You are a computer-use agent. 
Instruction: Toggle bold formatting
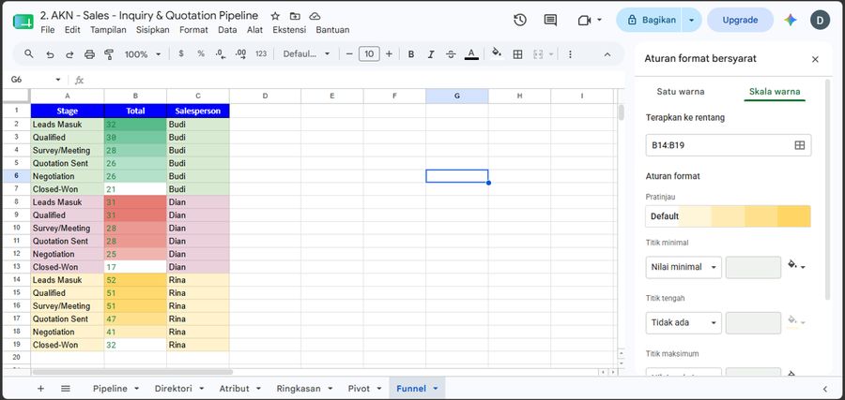[411, 54]
